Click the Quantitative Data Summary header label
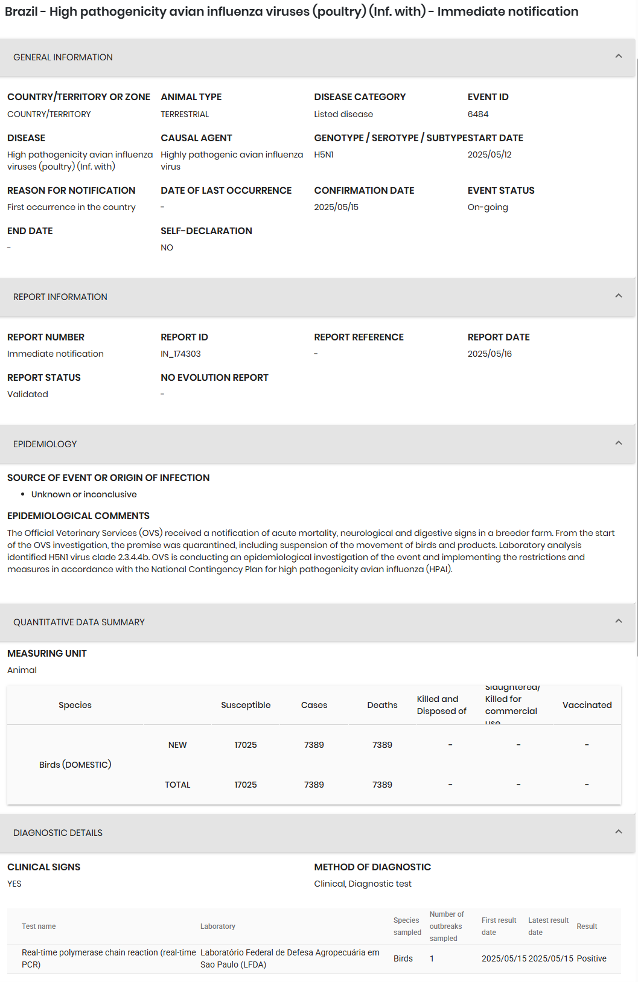Viewport: 638px width, 982px height. (79, 622)
